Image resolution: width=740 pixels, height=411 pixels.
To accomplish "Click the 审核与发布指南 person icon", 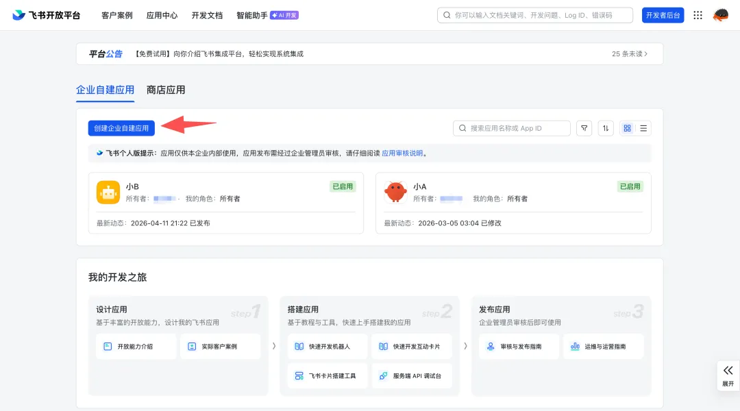I will [x=491, y=347].
